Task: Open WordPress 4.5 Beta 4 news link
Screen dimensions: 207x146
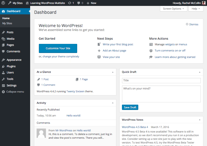Action: click(x=135, y=127)
